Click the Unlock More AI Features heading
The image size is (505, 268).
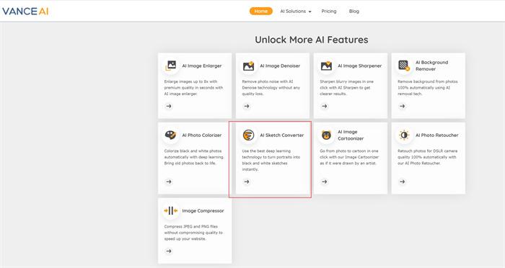pos(312,40)
